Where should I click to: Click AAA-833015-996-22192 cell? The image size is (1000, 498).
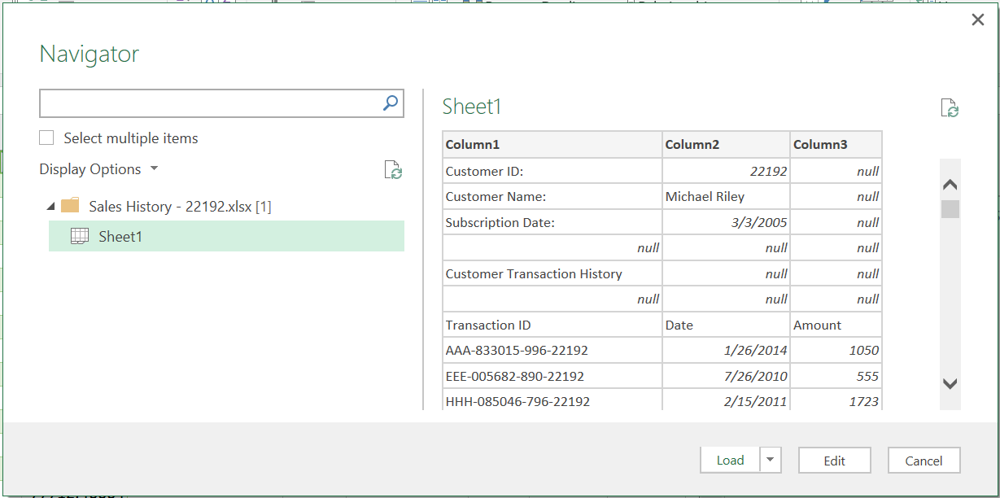pos(552,351)
